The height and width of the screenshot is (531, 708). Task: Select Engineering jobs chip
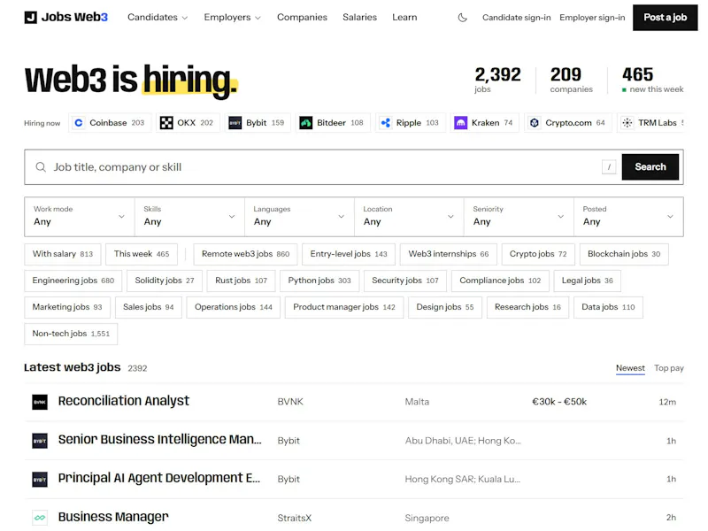pos(73,281)
